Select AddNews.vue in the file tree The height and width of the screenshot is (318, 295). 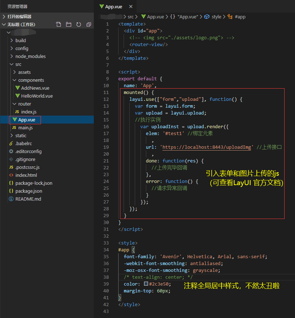point(33,88)
